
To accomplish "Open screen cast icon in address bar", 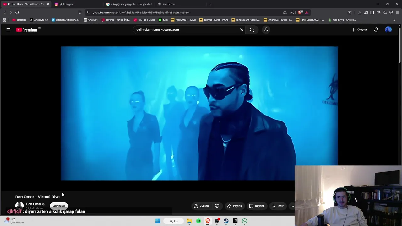I will click(285, 13).
